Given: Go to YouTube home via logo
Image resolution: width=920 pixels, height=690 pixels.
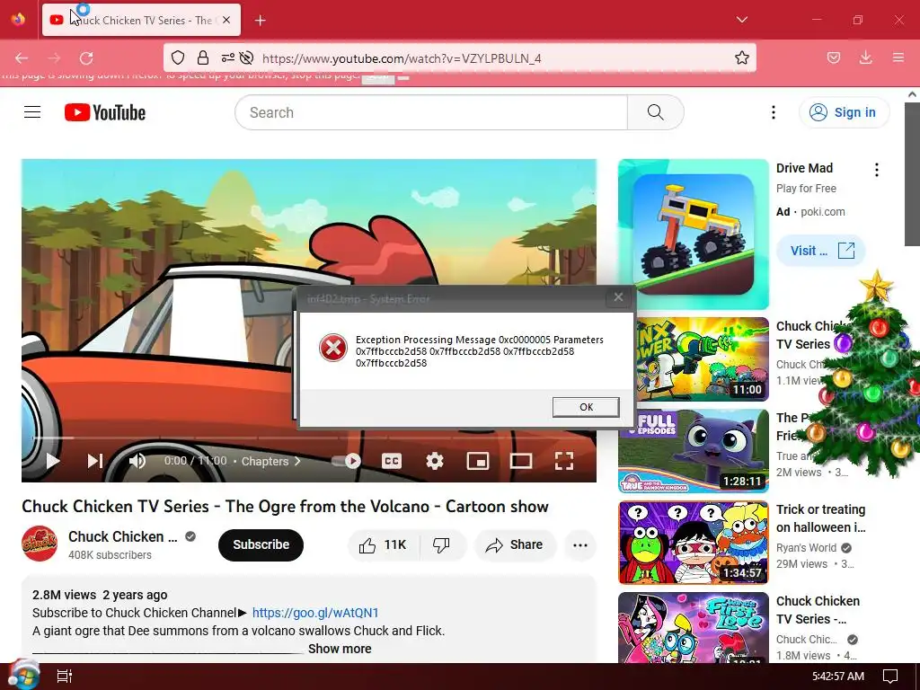Looking at the screenshot, I should (x=105, y=112).
